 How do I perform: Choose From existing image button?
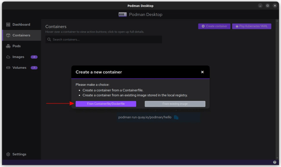tap(175, 104)
